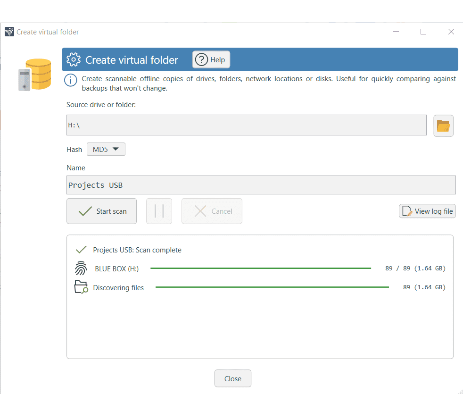Start the scan

click(101, 211)
